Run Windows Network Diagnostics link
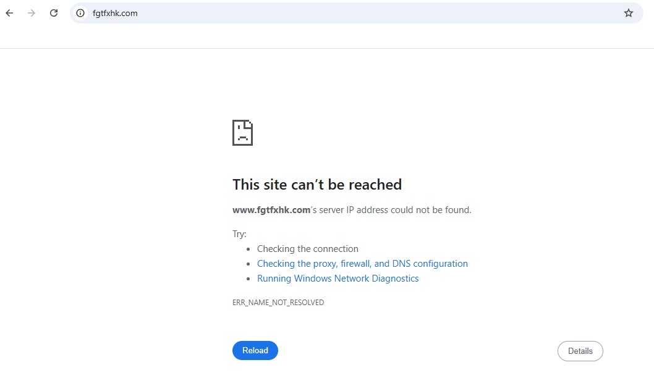Screen dimensions: 654x386 tap(338, 279)
